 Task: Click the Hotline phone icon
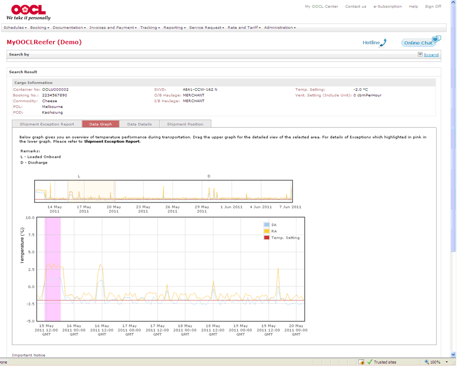(383, 43)
